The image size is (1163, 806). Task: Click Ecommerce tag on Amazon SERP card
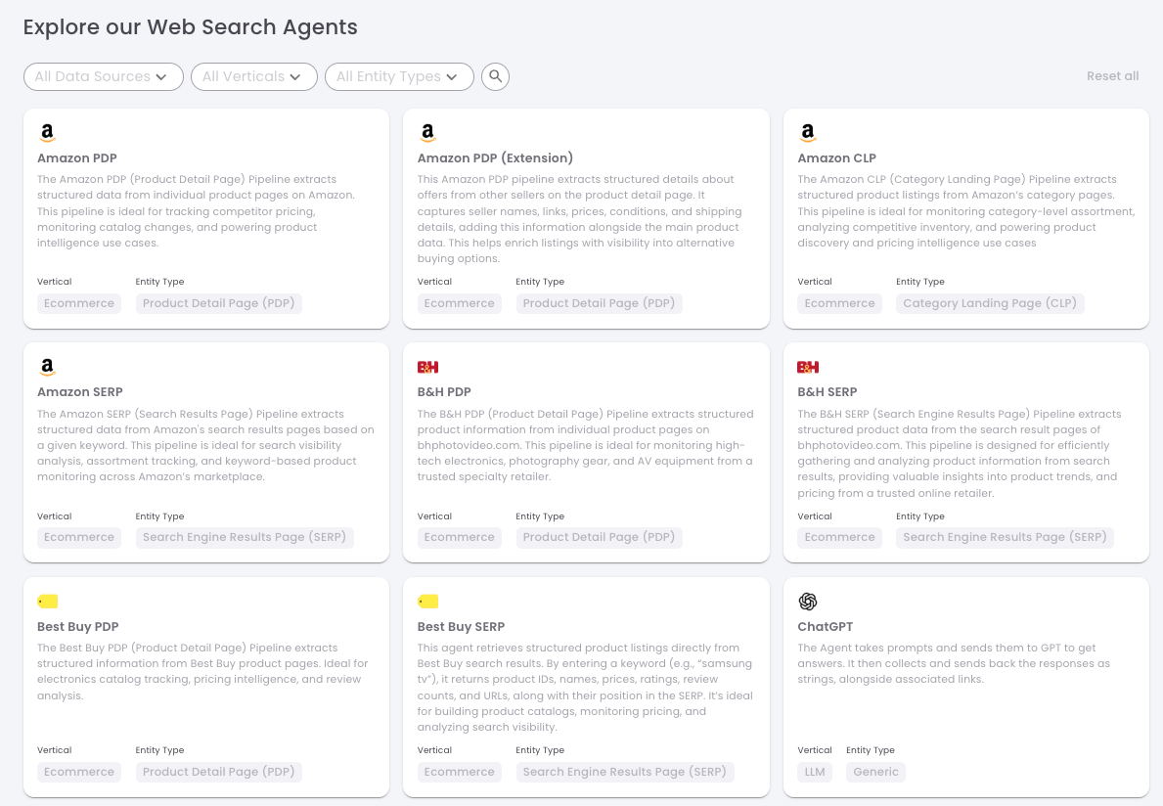[79, 538]
